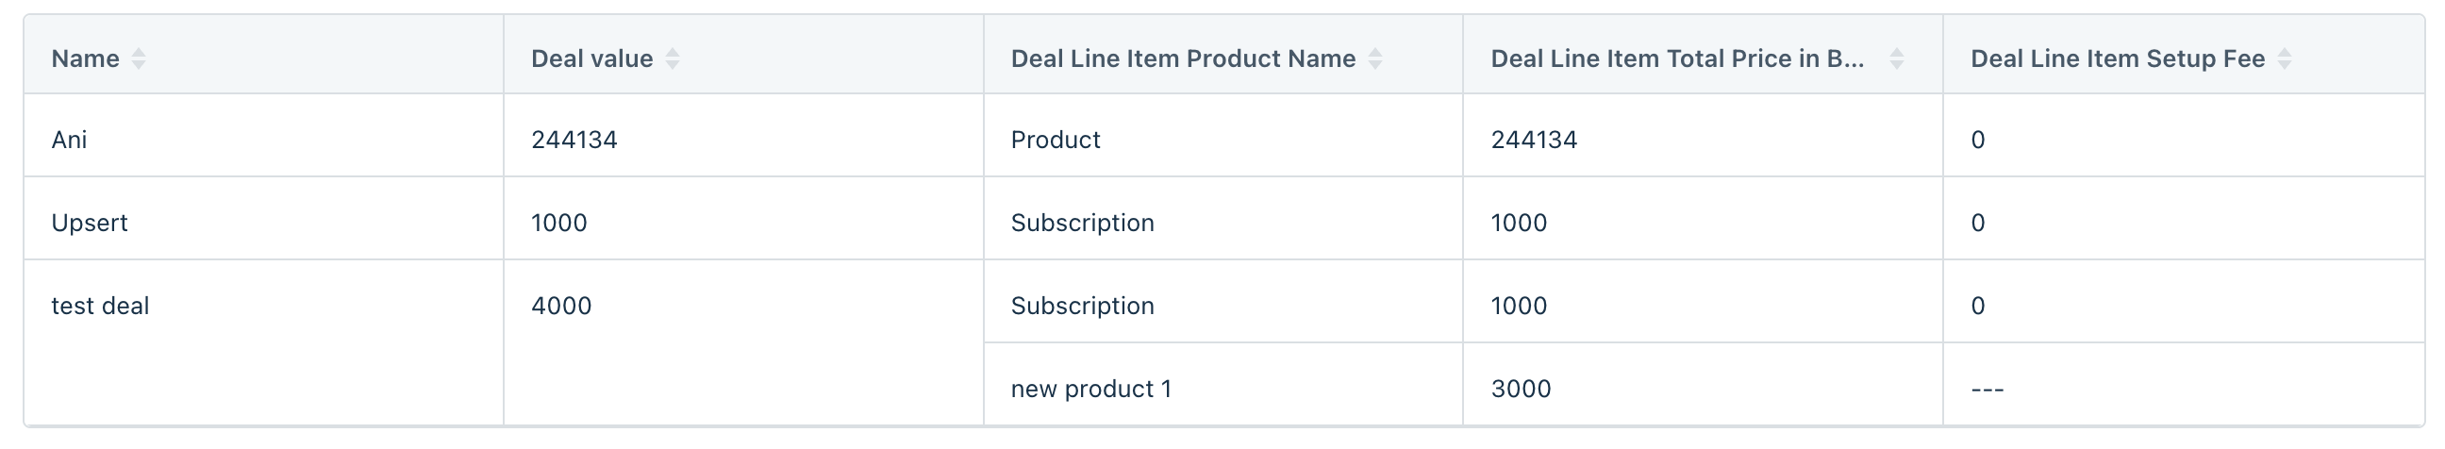The width and height of the screenshot is (2445, 449).
Task: Click the empty setup fee dashes cell
Action: tap(2184, 385)
